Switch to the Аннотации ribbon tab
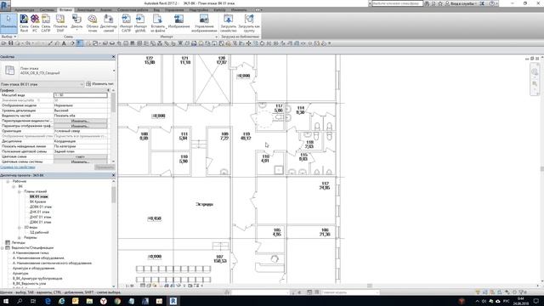Image resolution: width=544 pixels, height=306 pixels. (x=86, y=10)
